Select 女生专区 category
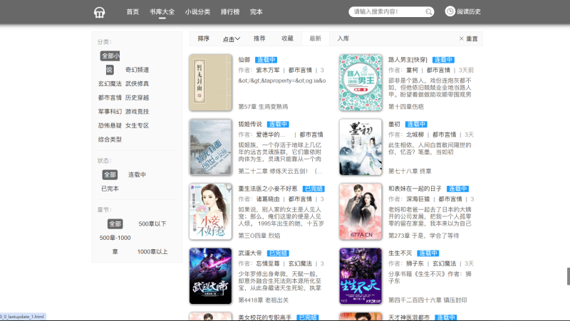The width and height of the screenshot is (570, 321). pyautogui.click(x=137, y=126)
